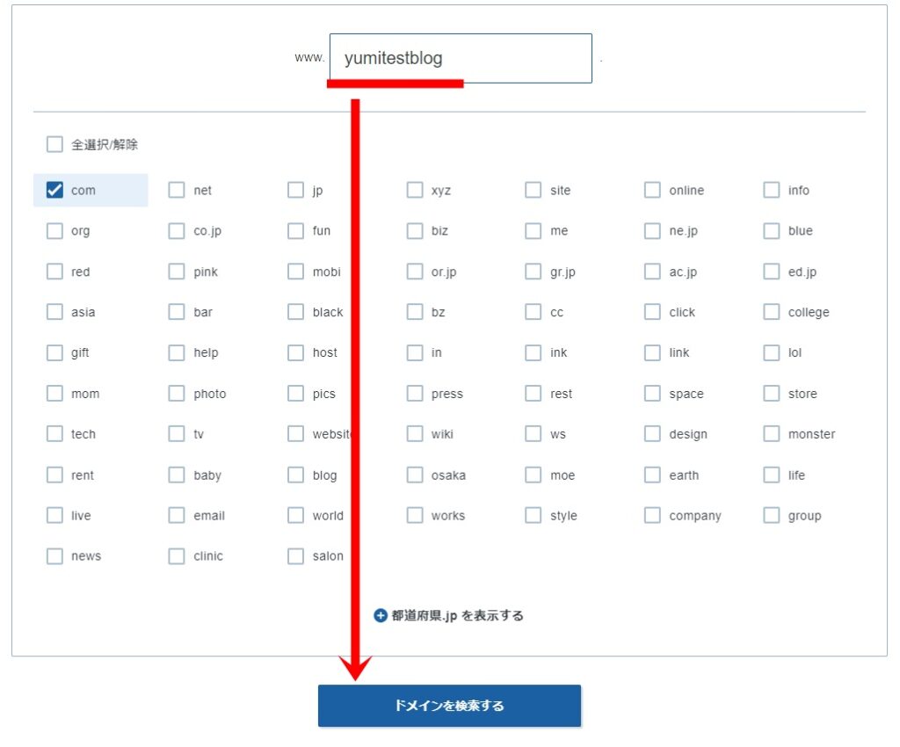Tick the salon domain checkbox
The image size is (900, 747).
296,556
